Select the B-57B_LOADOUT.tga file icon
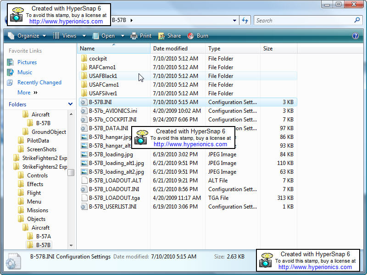This screenshot has height=275, width=367. click(x=84, y=198)
